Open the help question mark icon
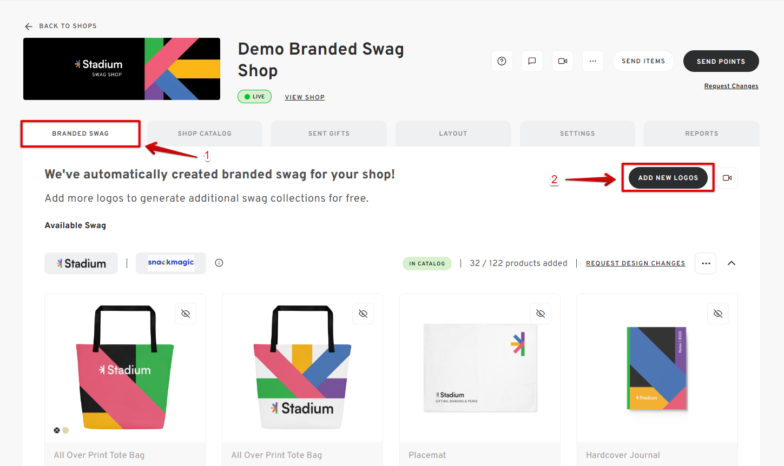 502,61
